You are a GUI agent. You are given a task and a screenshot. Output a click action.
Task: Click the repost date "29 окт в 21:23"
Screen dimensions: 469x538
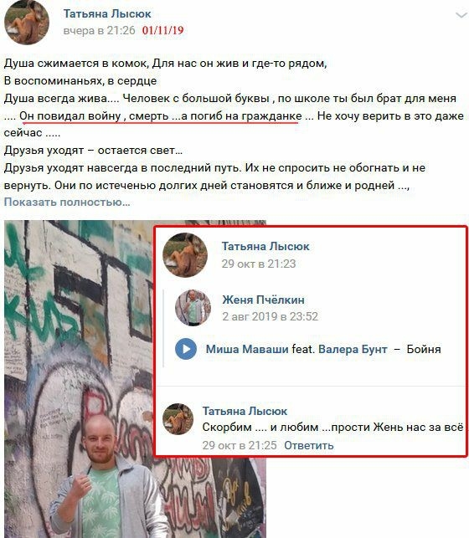point(259,264)
